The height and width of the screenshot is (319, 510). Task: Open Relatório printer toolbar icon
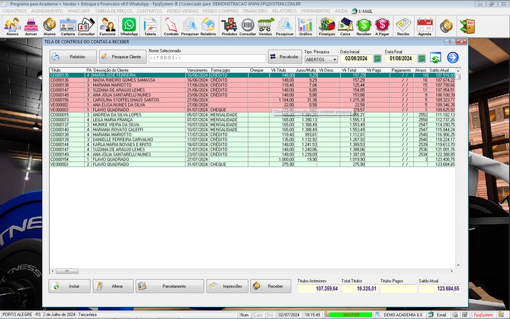click(x=208, y=26)
